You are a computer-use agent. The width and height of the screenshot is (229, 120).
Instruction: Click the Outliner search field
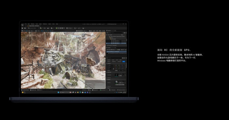coord(116,33)
